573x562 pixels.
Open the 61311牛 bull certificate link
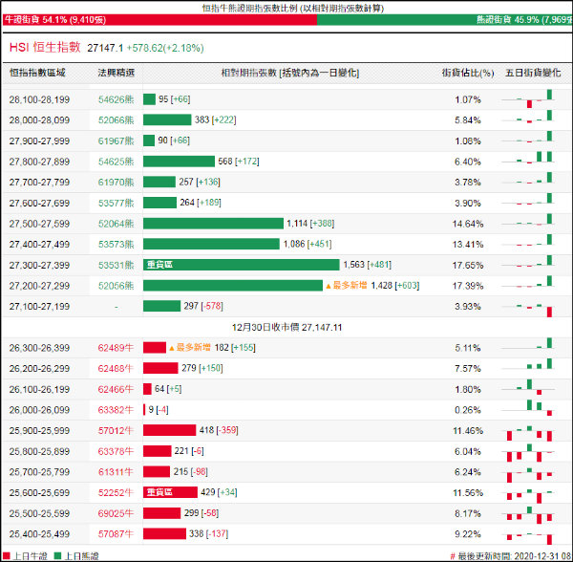point(116,472)
